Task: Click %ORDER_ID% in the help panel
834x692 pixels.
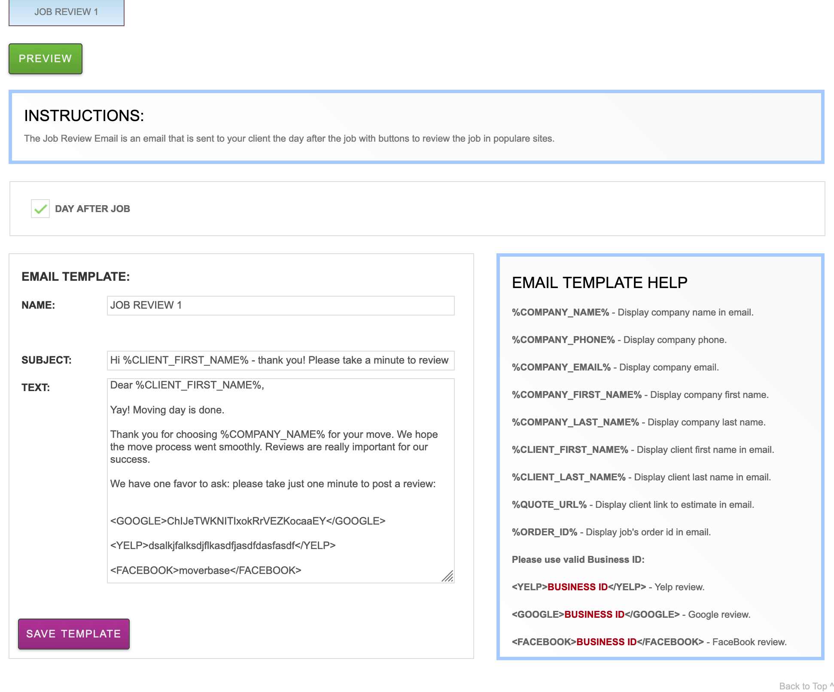Action: click(x=544, y=532)
